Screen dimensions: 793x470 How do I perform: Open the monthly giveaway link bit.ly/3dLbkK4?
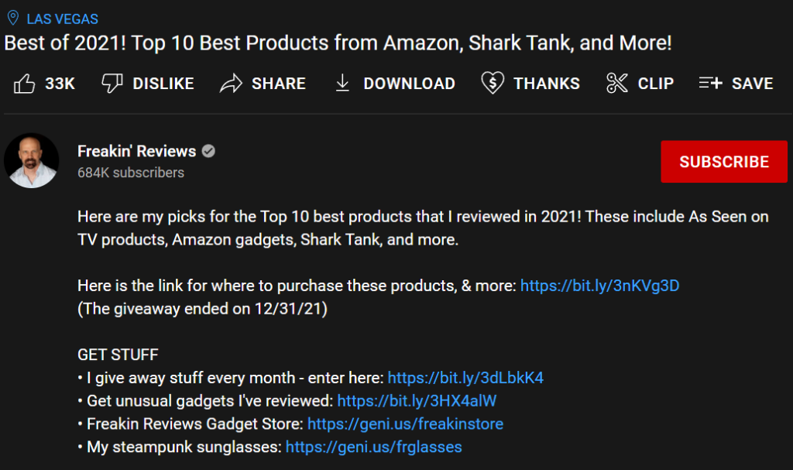pyautogui.click(x=465, y=378)
